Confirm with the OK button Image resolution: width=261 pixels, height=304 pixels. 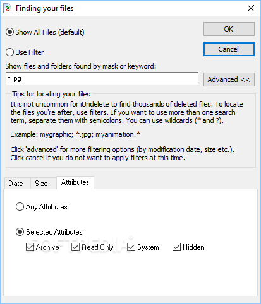tap(229, 29)
